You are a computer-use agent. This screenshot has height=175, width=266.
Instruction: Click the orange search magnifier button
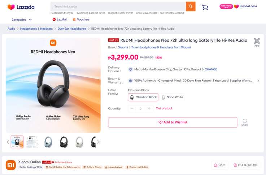(190, 7)
